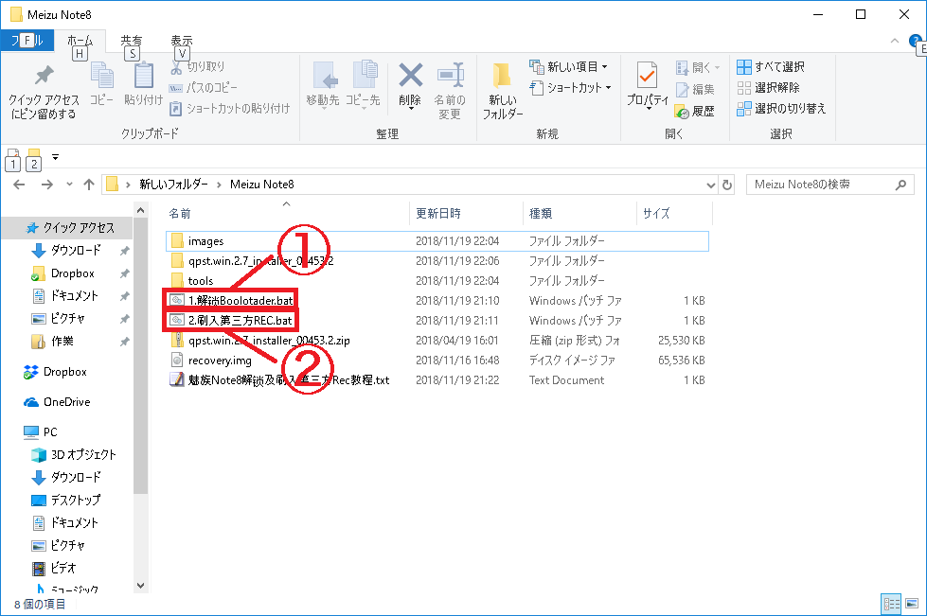Screen dimensions: 927x616
Task: Collapse the ribbon with chevron
Action: coord(895,41)
